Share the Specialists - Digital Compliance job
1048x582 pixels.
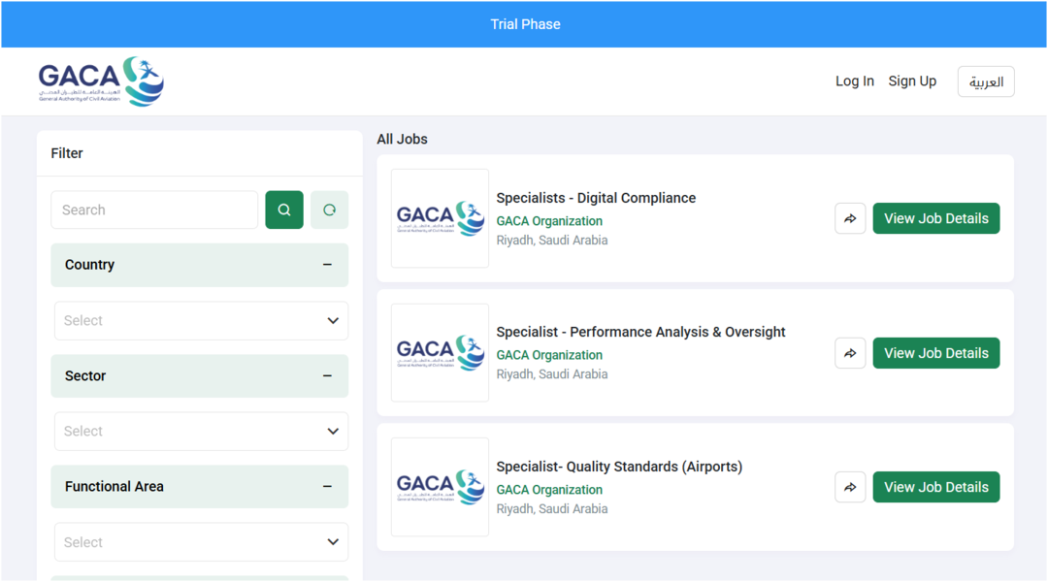point(850,218)
